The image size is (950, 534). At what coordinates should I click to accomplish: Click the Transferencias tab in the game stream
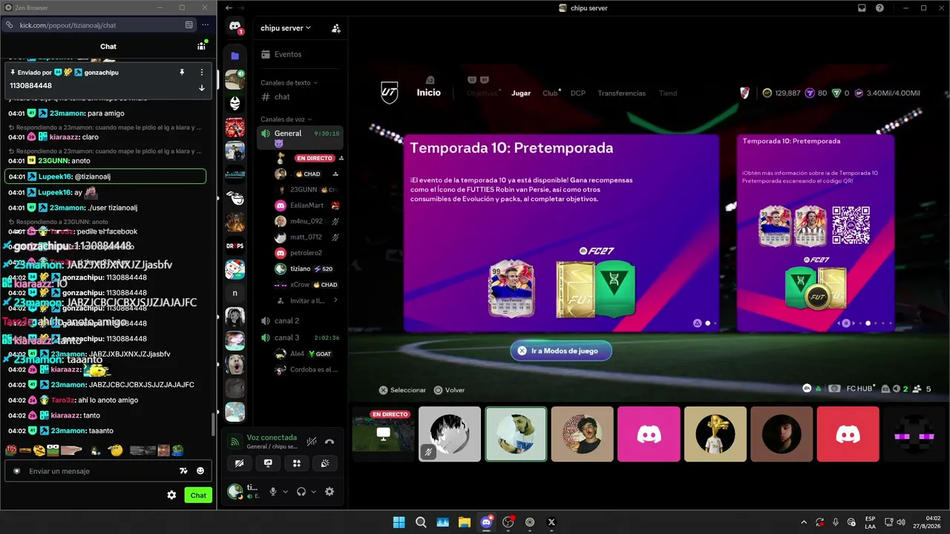tap(621, 93)
